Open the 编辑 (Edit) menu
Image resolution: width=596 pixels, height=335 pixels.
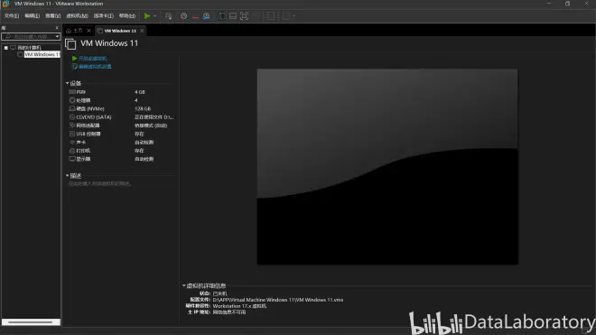click(x=32, y=16)
